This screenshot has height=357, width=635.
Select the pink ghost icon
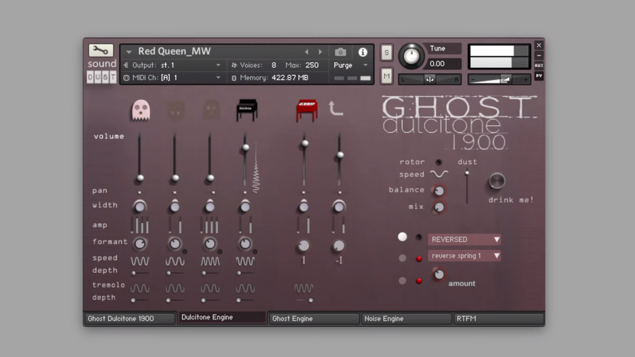141,110
